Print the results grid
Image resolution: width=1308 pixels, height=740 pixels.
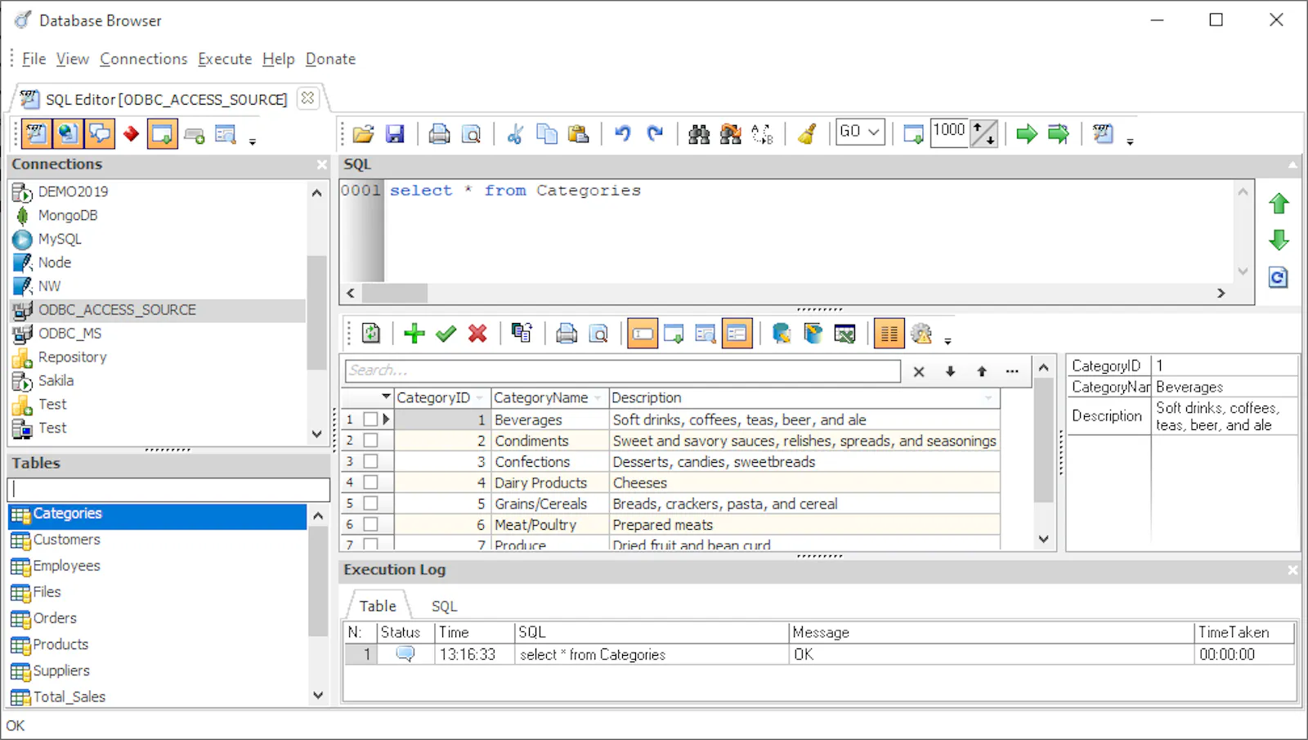pyautogui.click(x=567, y=334)
